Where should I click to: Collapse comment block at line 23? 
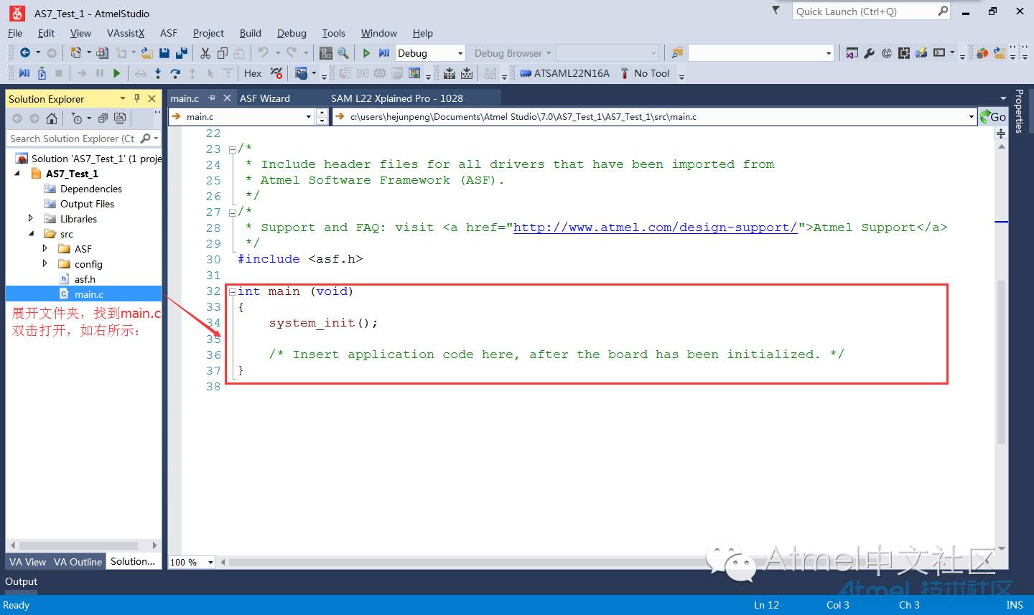coord(232,149)
